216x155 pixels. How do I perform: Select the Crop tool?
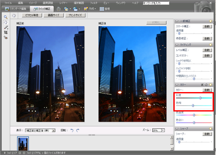tap(5, 33)
